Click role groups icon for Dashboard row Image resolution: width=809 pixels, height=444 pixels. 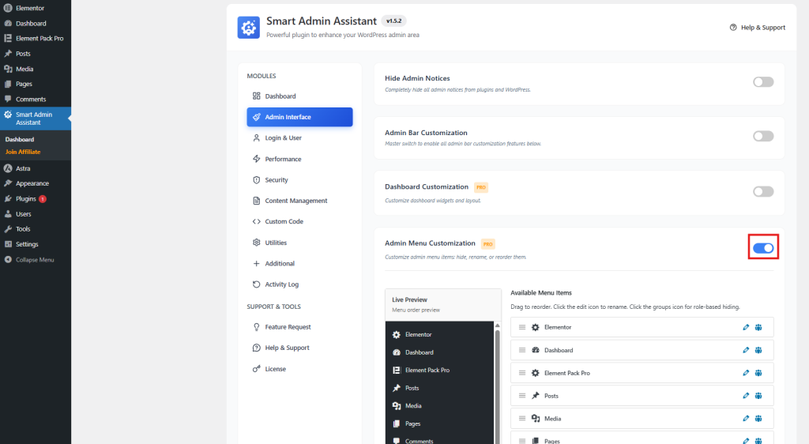pos(758,350)
